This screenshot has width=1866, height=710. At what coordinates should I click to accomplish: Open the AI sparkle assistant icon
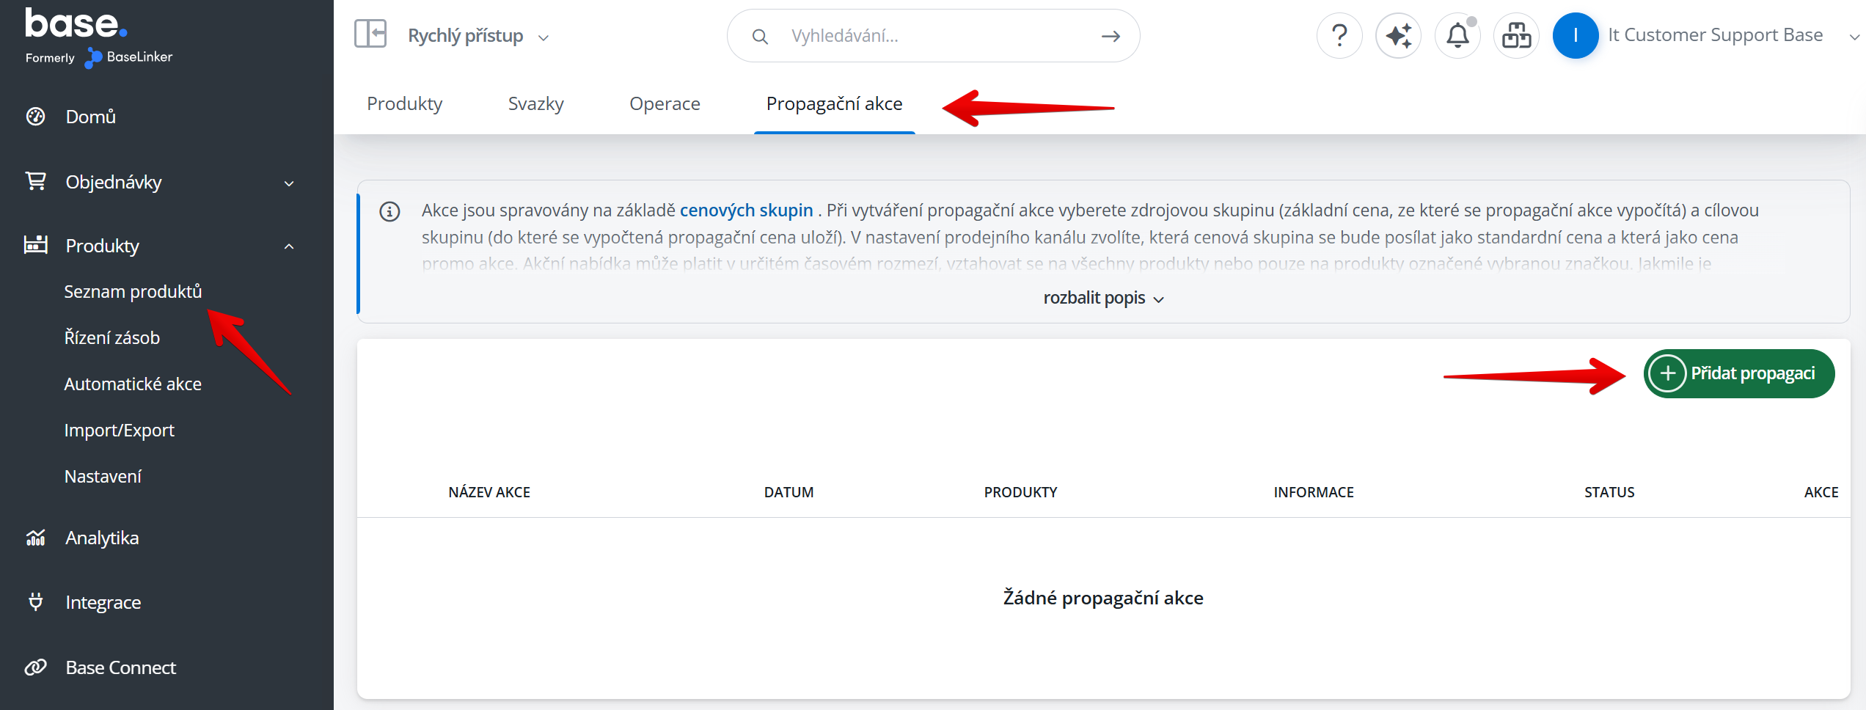point(1398,35)
